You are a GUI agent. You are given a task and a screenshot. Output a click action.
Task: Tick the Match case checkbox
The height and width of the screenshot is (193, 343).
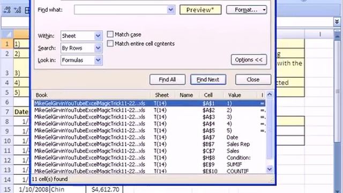[x=110, y=34]
